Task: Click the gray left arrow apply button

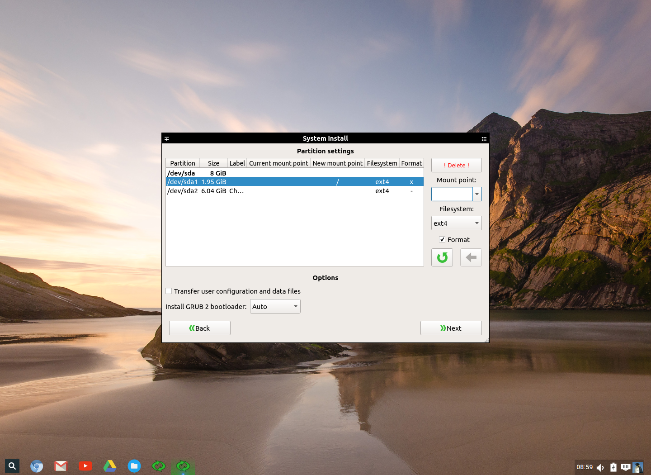Action: point(471,257)
